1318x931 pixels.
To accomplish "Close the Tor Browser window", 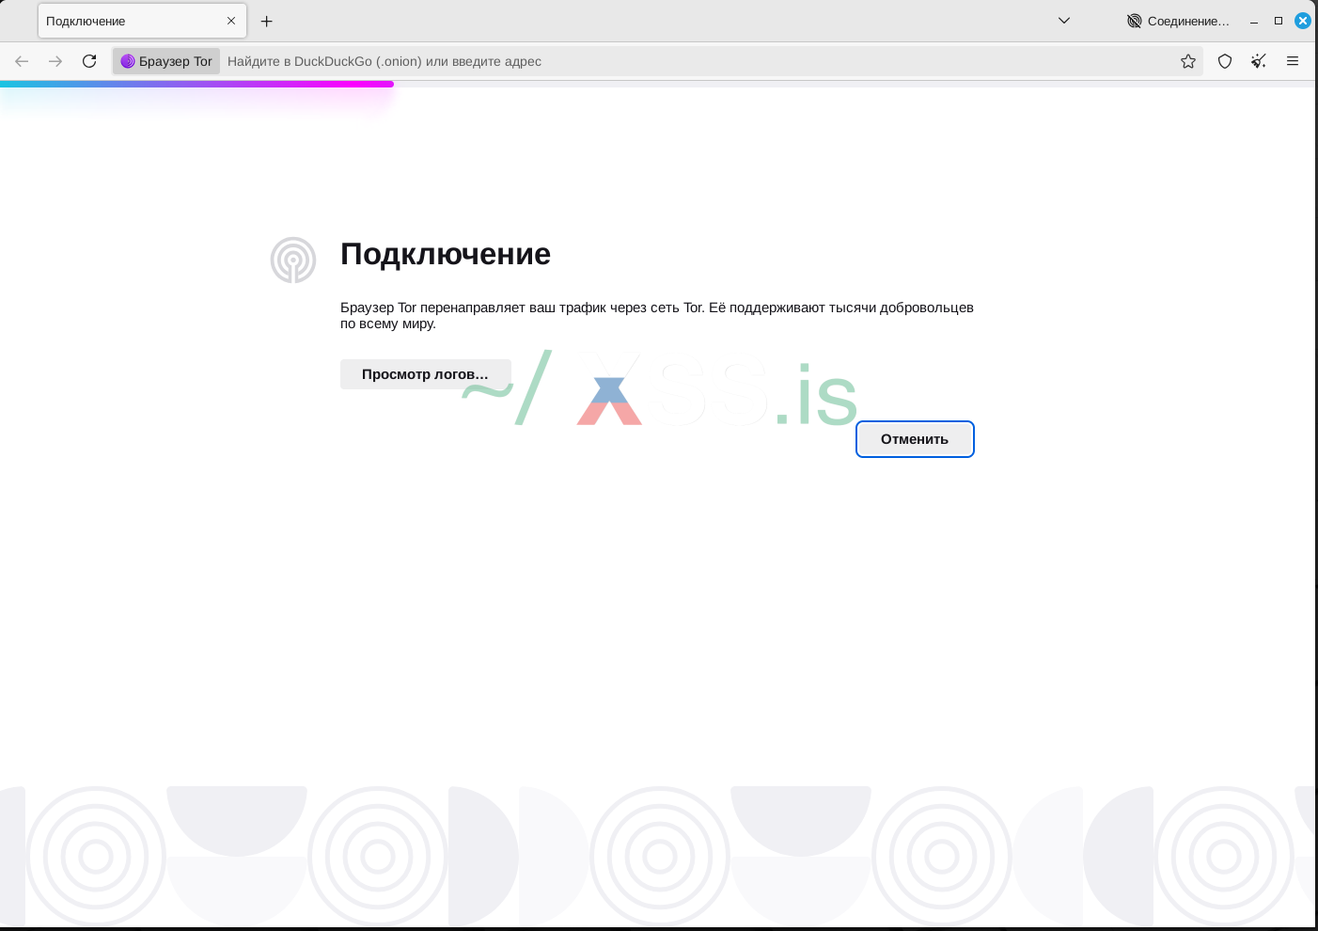I will [x=1303, y=21].
